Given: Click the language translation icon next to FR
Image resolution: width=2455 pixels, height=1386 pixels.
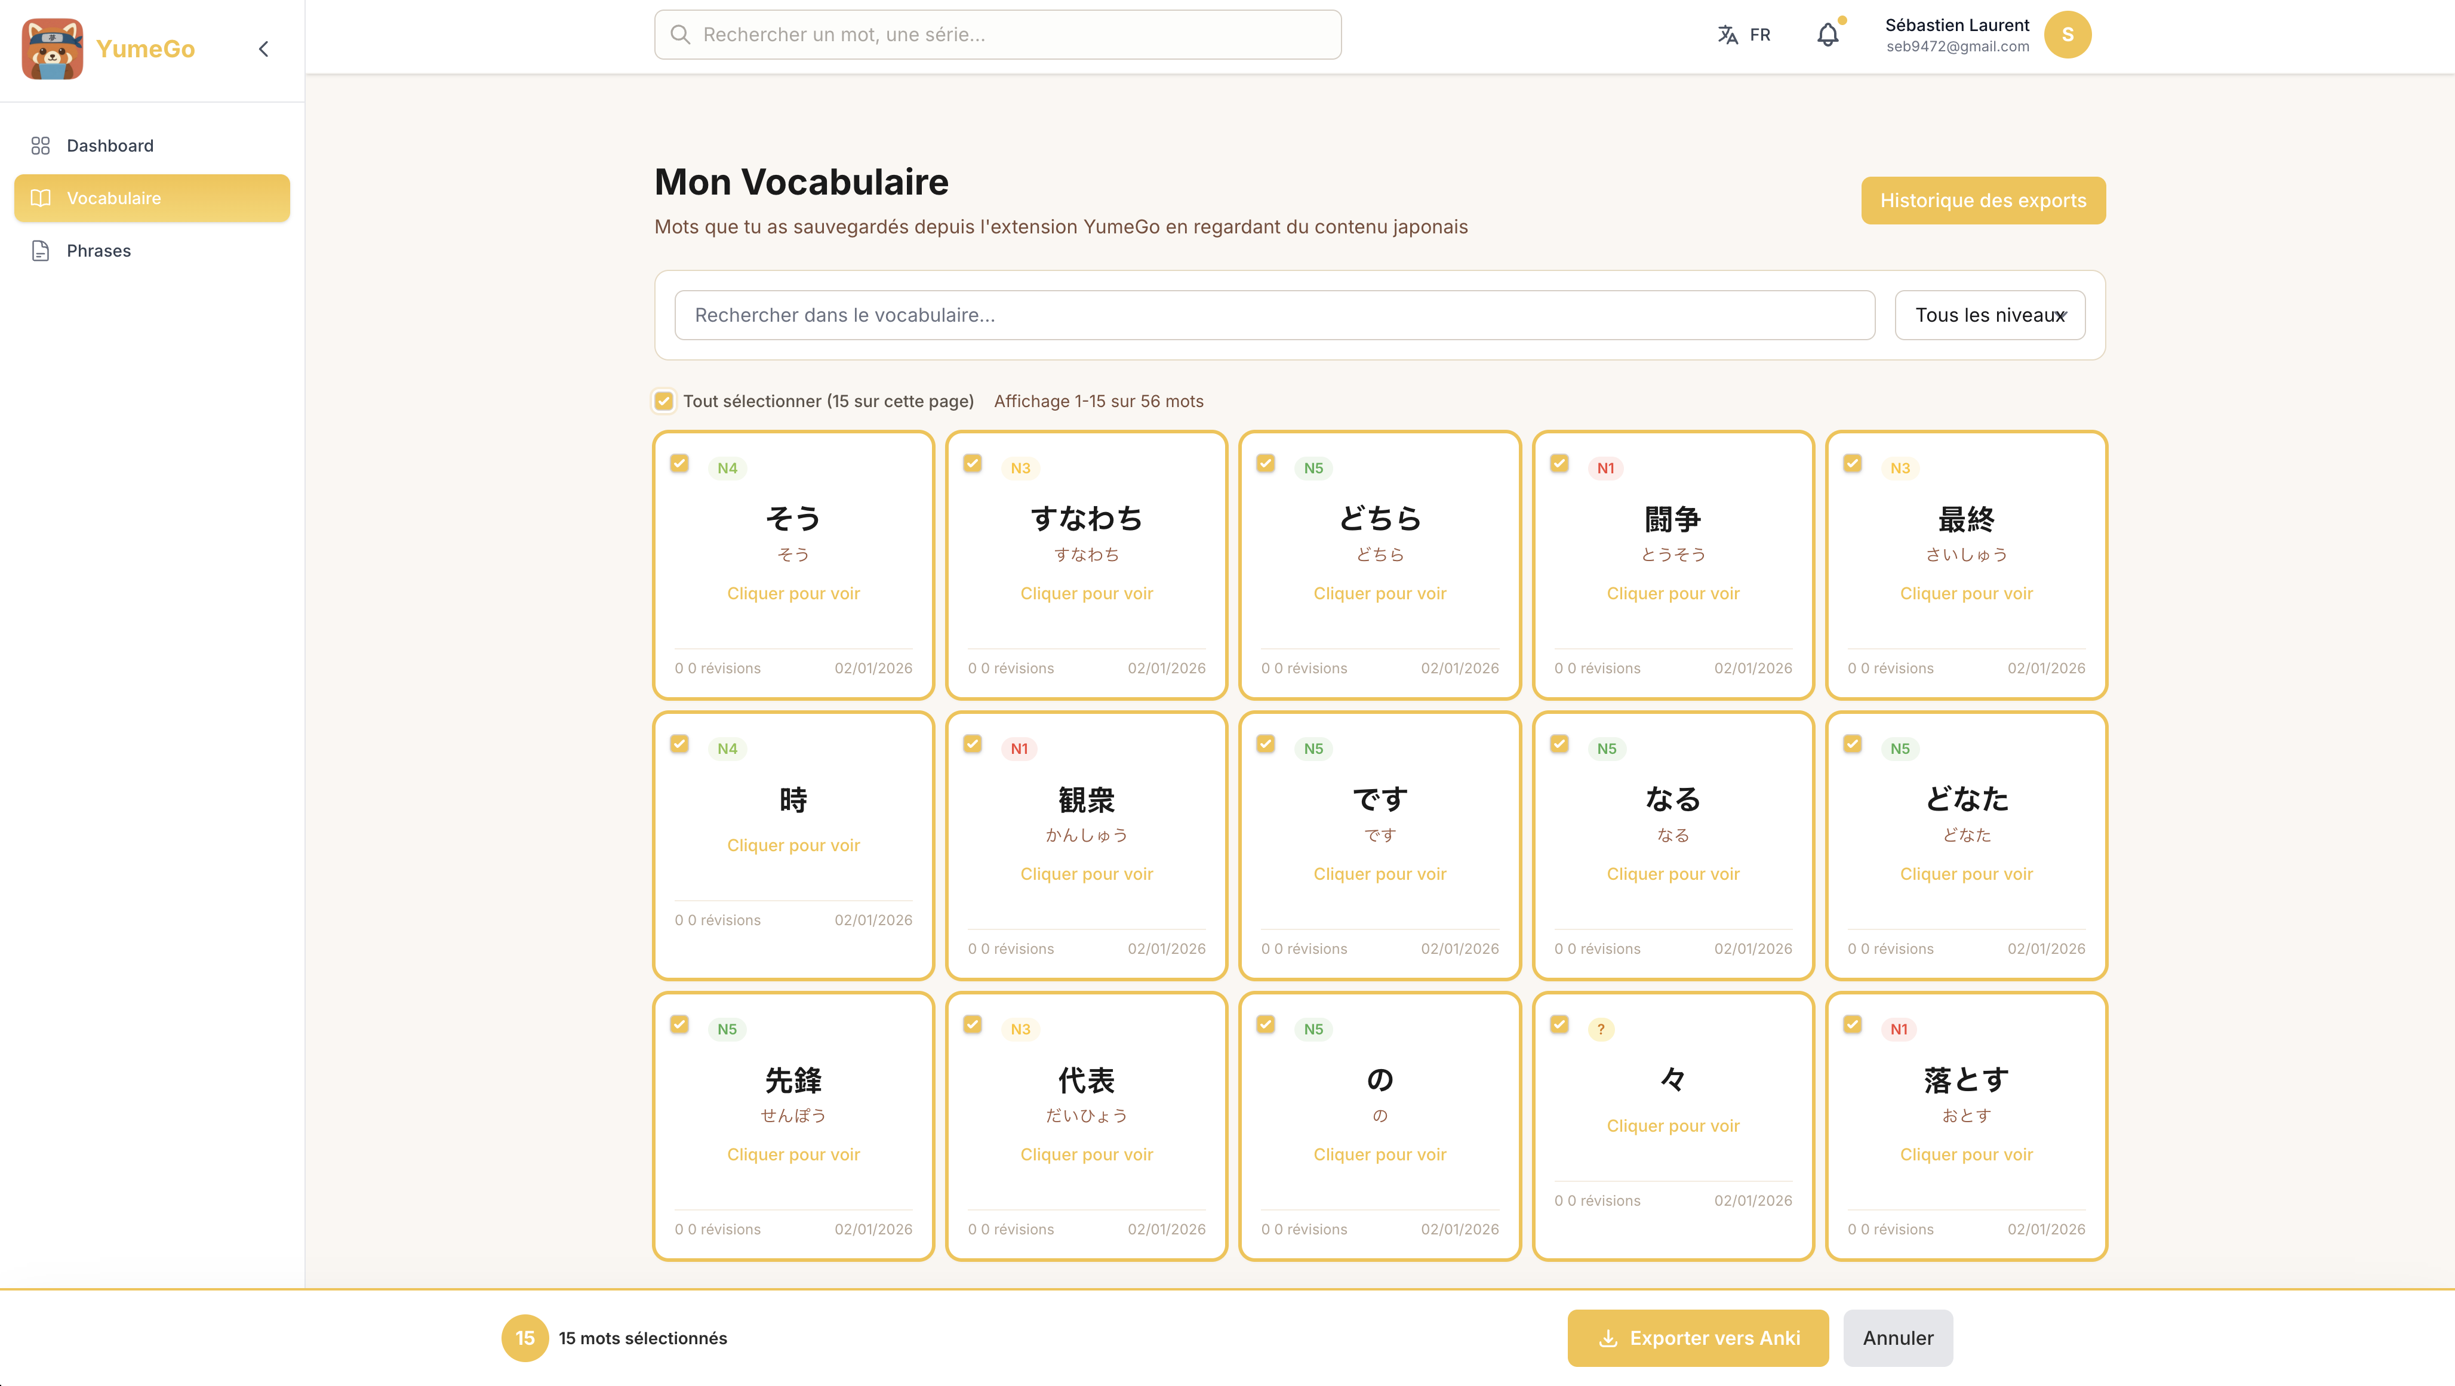Looking at the screenshot, I should 1727,34.
